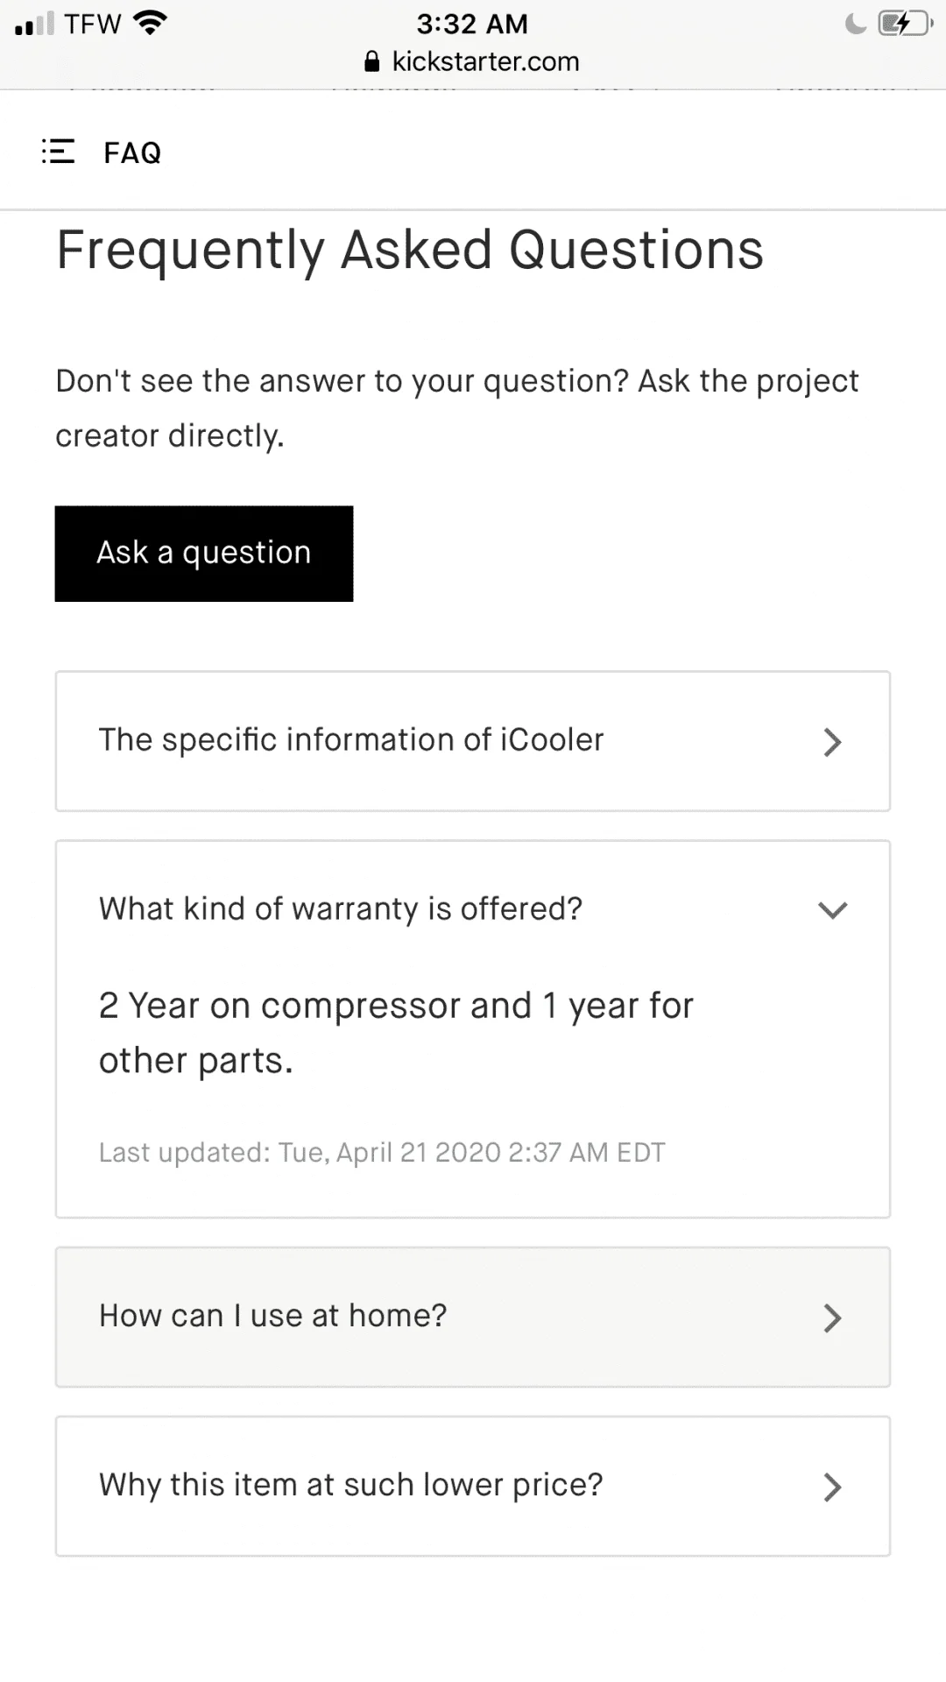946x1682 pixels.
Task: Expand chevron for 'Why this item at such lower price?'
Action: (832, 1487)
